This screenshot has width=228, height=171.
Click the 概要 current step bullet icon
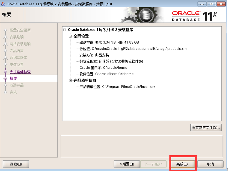point(6,78)
